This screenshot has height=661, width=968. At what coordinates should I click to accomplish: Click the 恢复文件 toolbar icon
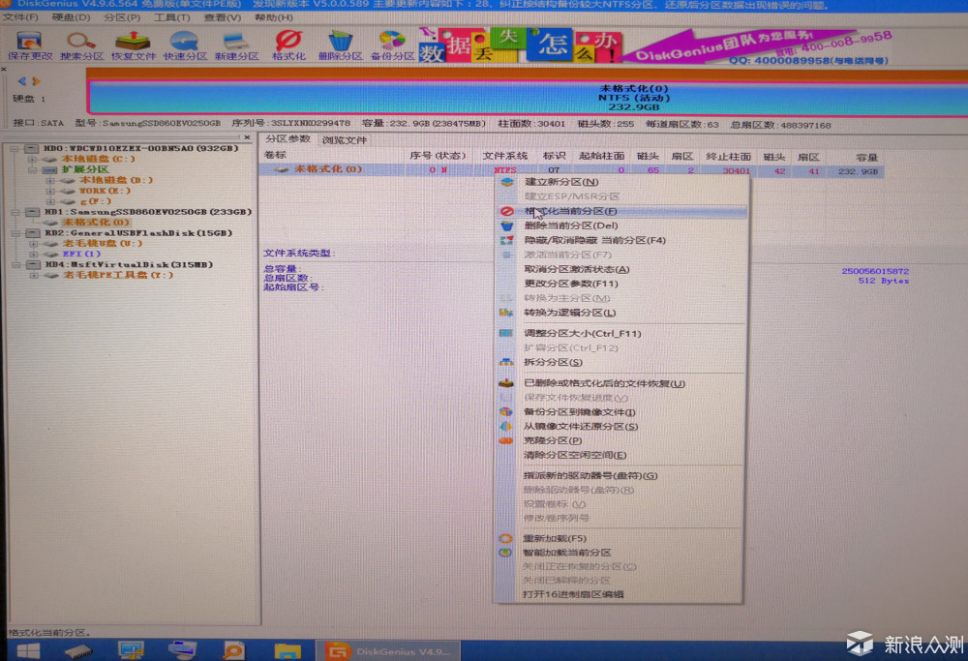click(x=134, y=45)
